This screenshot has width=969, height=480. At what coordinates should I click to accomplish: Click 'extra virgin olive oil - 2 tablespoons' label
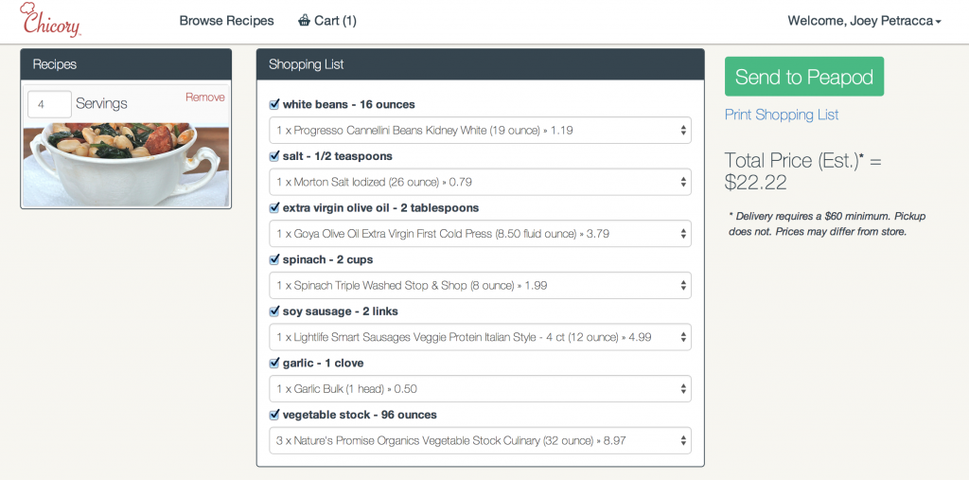click(380, 208)
